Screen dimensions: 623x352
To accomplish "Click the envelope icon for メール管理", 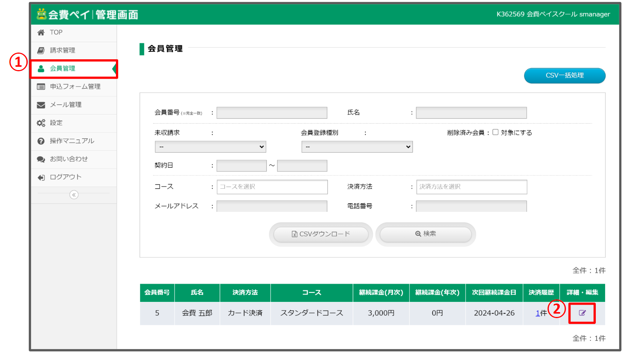I will pos(41,105).
